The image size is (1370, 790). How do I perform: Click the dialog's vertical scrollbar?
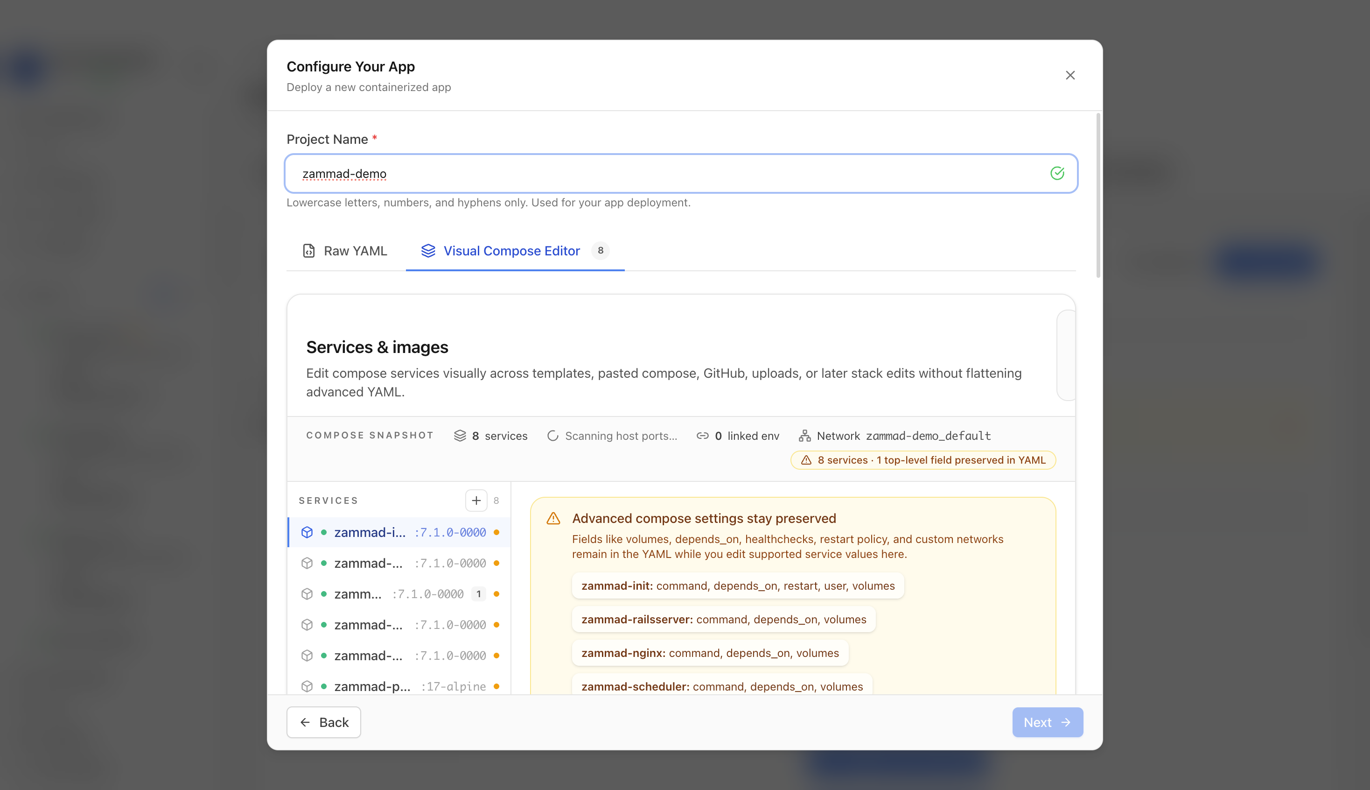[x=1098, y=195]
